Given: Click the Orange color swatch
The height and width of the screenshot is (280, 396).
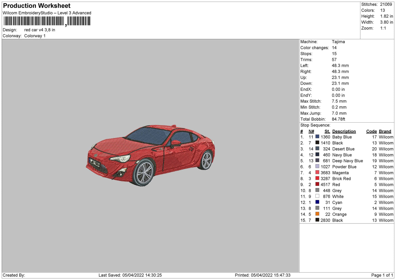Looking at the screenshot, I should [317, 214].
